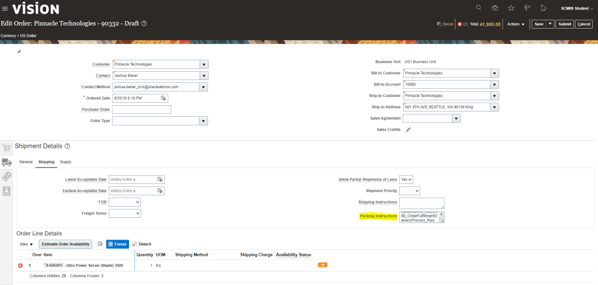
Task: Expand the Freight Terms dropdown
Action: point(137,213)
